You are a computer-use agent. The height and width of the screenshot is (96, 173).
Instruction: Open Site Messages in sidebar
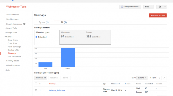click(12, 19)
